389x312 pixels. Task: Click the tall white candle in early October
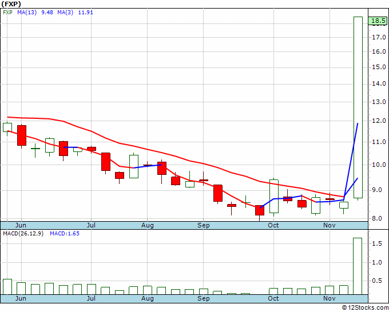coord(274,196)
